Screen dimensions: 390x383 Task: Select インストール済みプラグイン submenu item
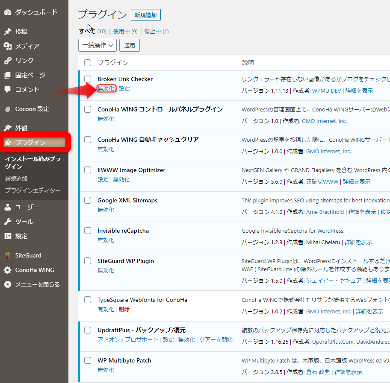(32, 163)
